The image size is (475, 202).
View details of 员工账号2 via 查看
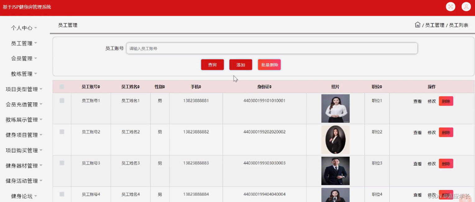(418, 133)
